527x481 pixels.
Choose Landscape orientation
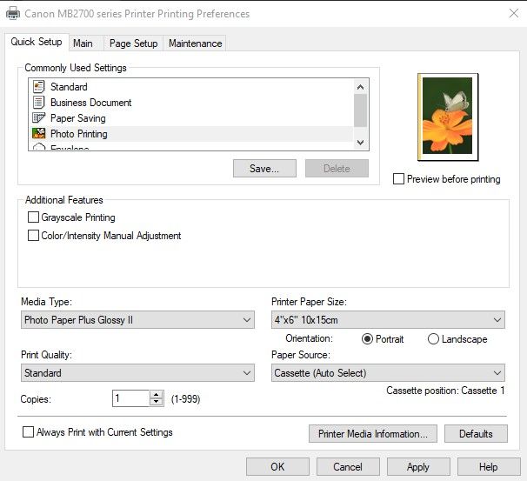click(433, 339)
